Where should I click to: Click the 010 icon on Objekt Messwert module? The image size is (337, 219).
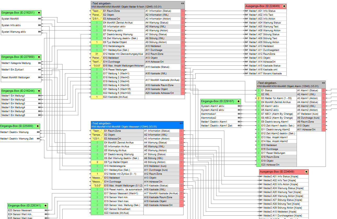[x=181, y=123]
